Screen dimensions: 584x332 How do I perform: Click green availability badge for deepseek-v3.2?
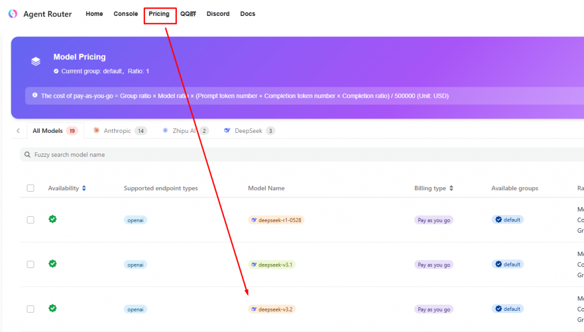tap(52, 309)
